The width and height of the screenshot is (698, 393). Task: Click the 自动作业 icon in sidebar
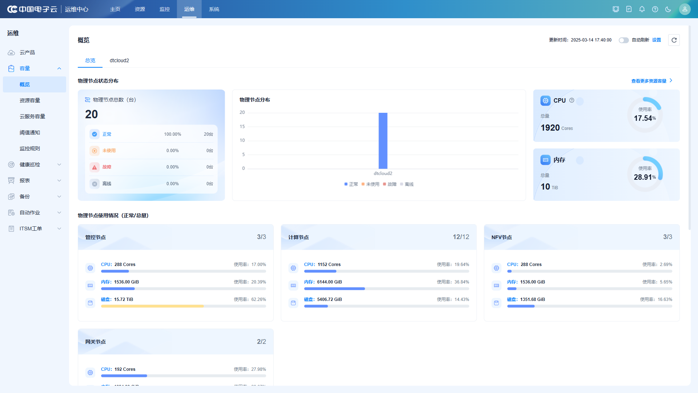11,213
